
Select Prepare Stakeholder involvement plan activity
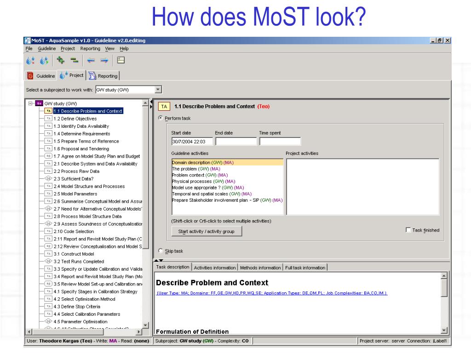click(x=227, y=200)
